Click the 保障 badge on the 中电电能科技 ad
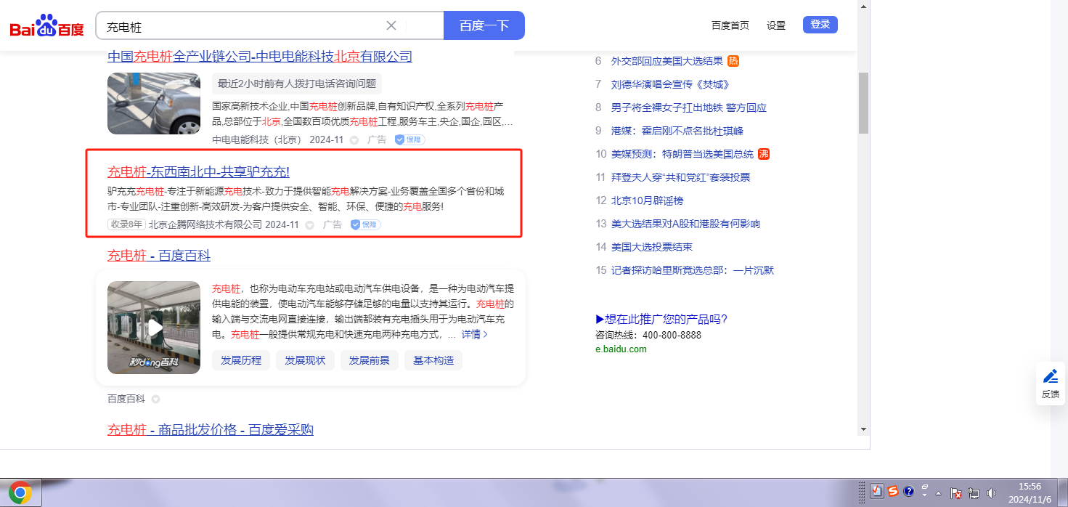 (410, 139)
